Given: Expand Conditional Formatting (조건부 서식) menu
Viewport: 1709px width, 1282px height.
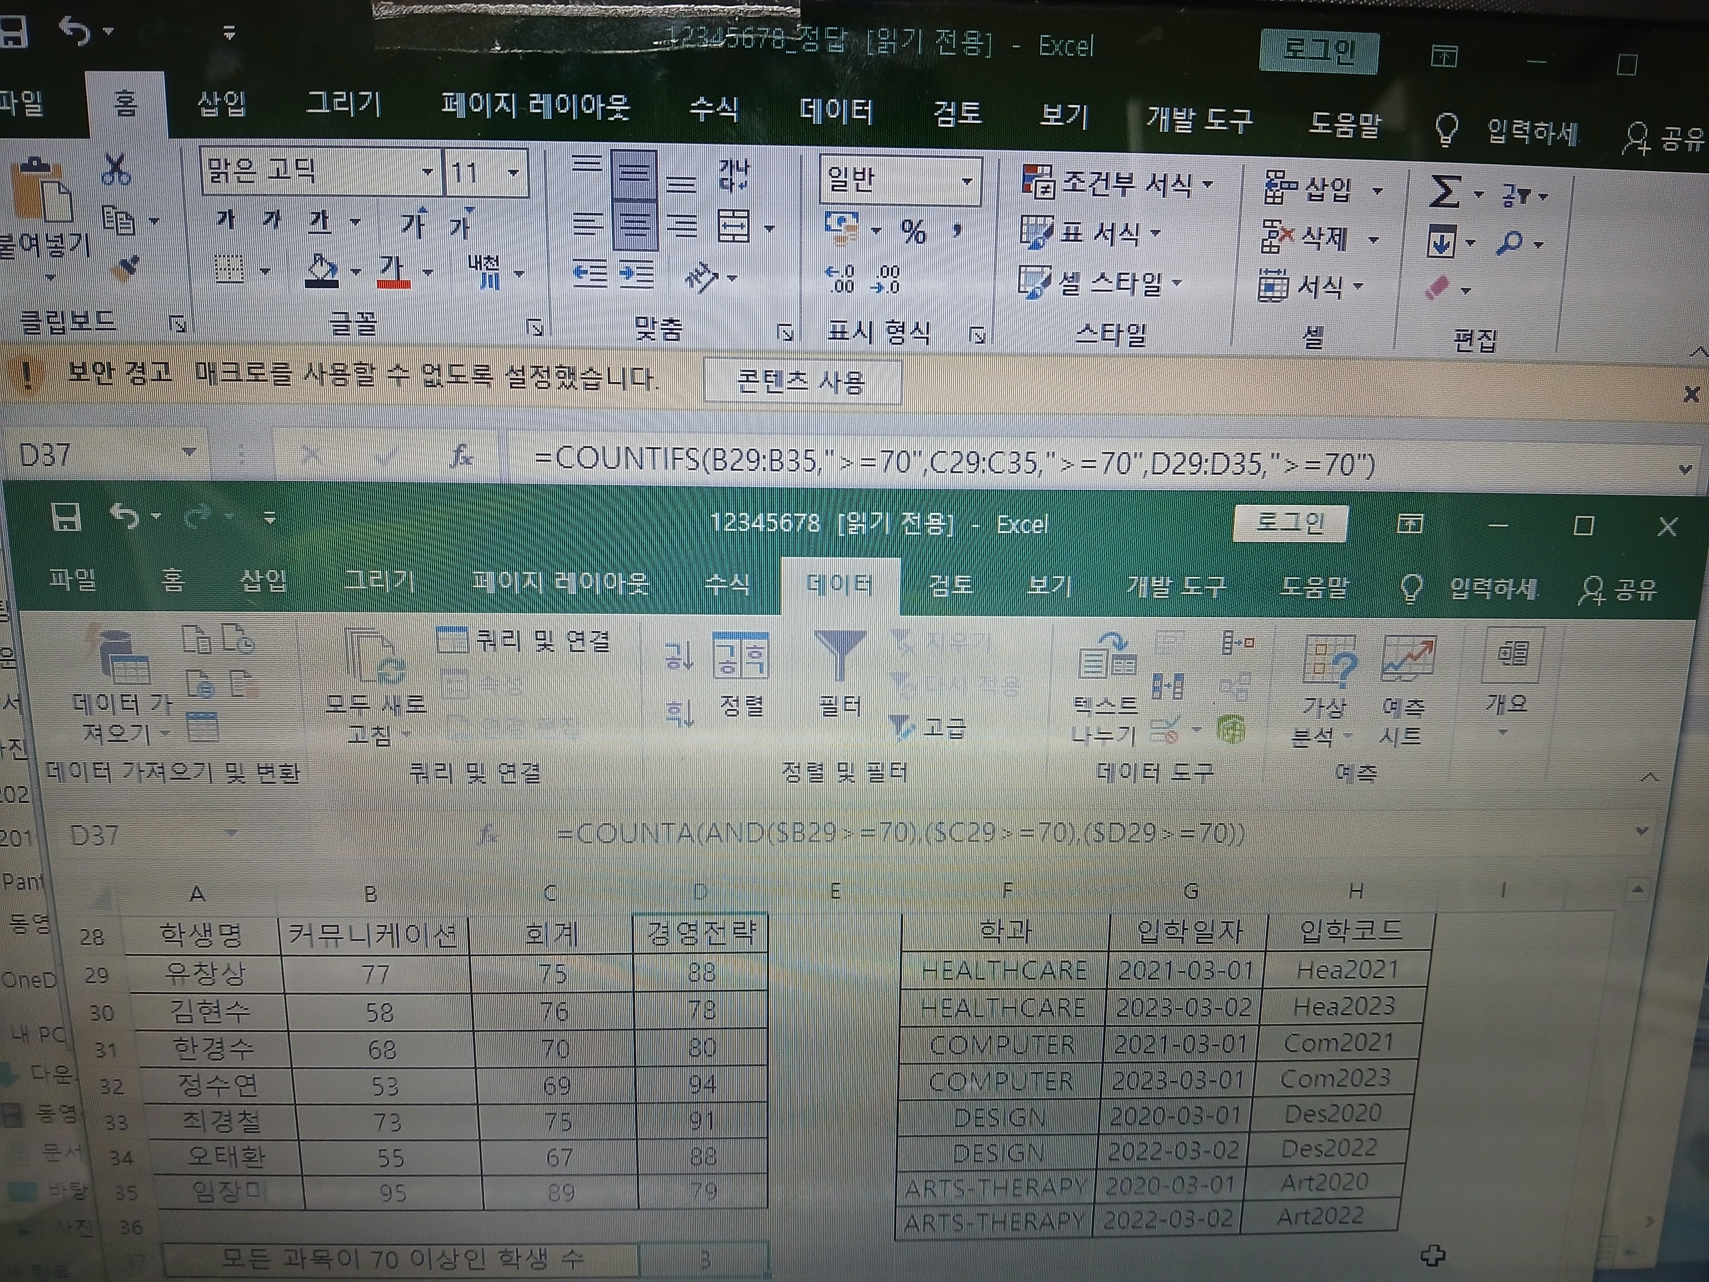Looking at the screenshot, I should point(1116,183).
